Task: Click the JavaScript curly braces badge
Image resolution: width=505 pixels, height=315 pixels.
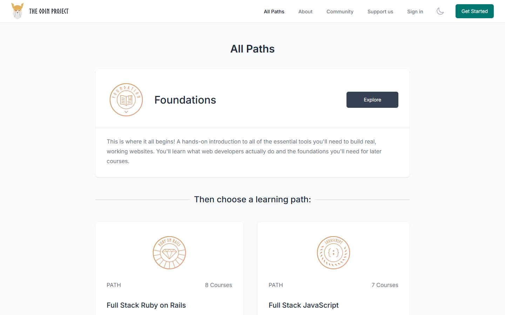Action: click(334, 253)
